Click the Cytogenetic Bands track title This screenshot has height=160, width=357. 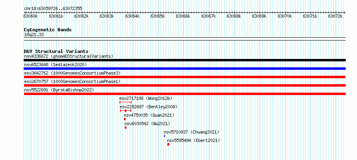48,30
